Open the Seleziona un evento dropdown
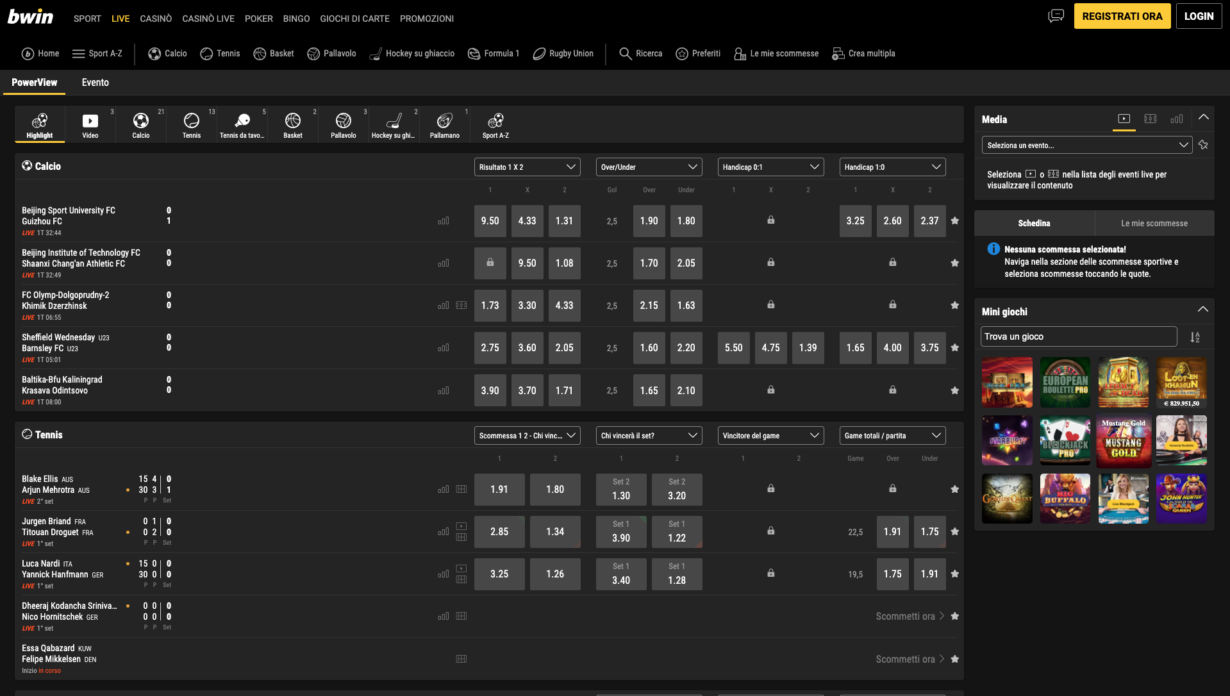 [1086, 145]
